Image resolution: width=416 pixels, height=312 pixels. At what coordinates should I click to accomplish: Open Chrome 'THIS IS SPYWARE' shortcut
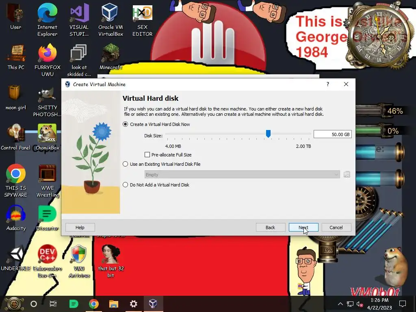16,181
